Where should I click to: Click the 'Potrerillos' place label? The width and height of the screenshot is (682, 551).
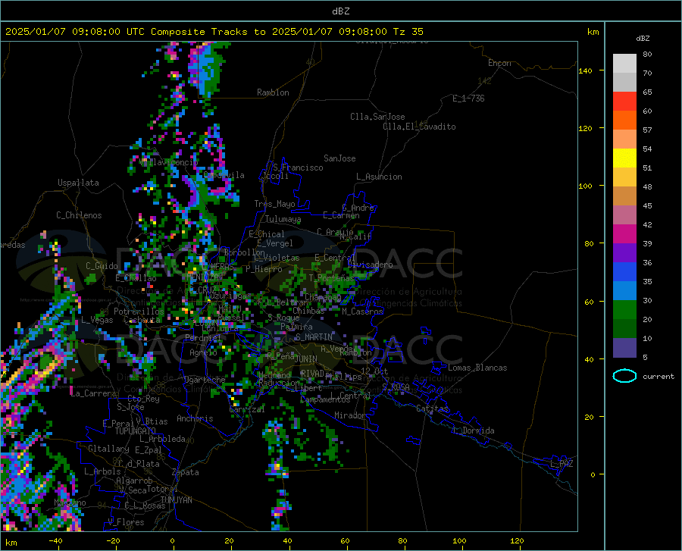(139, 312)
